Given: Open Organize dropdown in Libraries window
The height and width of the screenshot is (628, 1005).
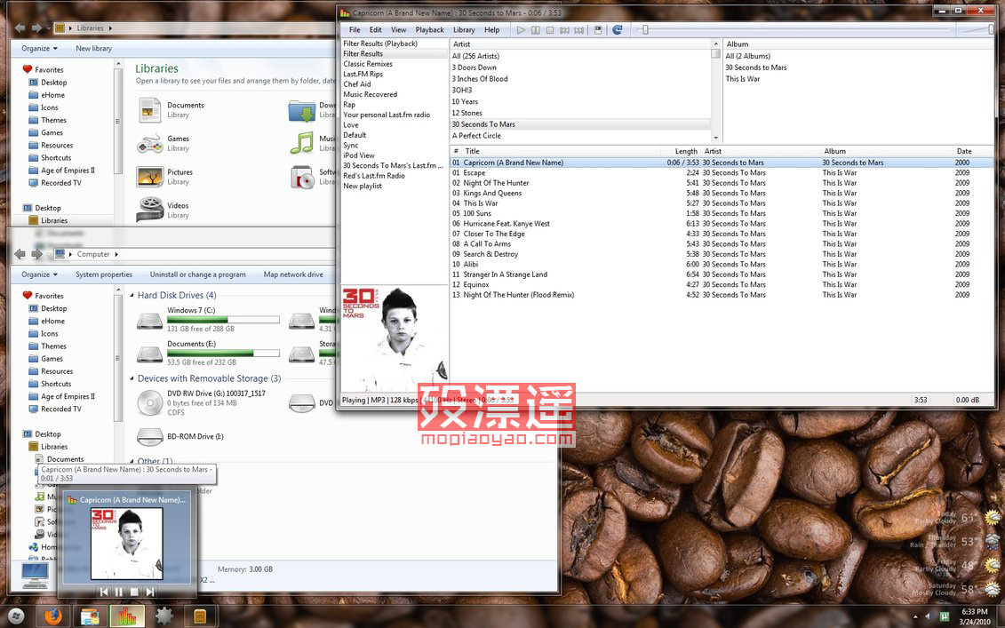Looking at the screenshot, I should 39,49.
